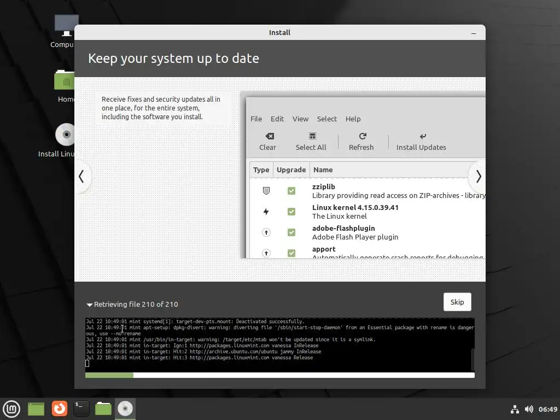Collapse the Retrieving file details expander
Image resolution: width=560 pixels, height=420 pixels.
[x=89, y=305]
